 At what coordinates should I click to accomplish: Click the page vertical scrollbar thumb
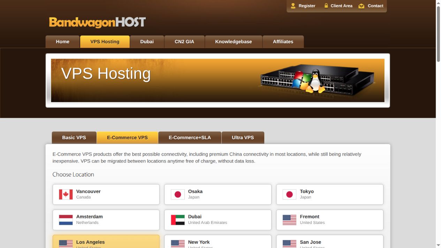439,34
